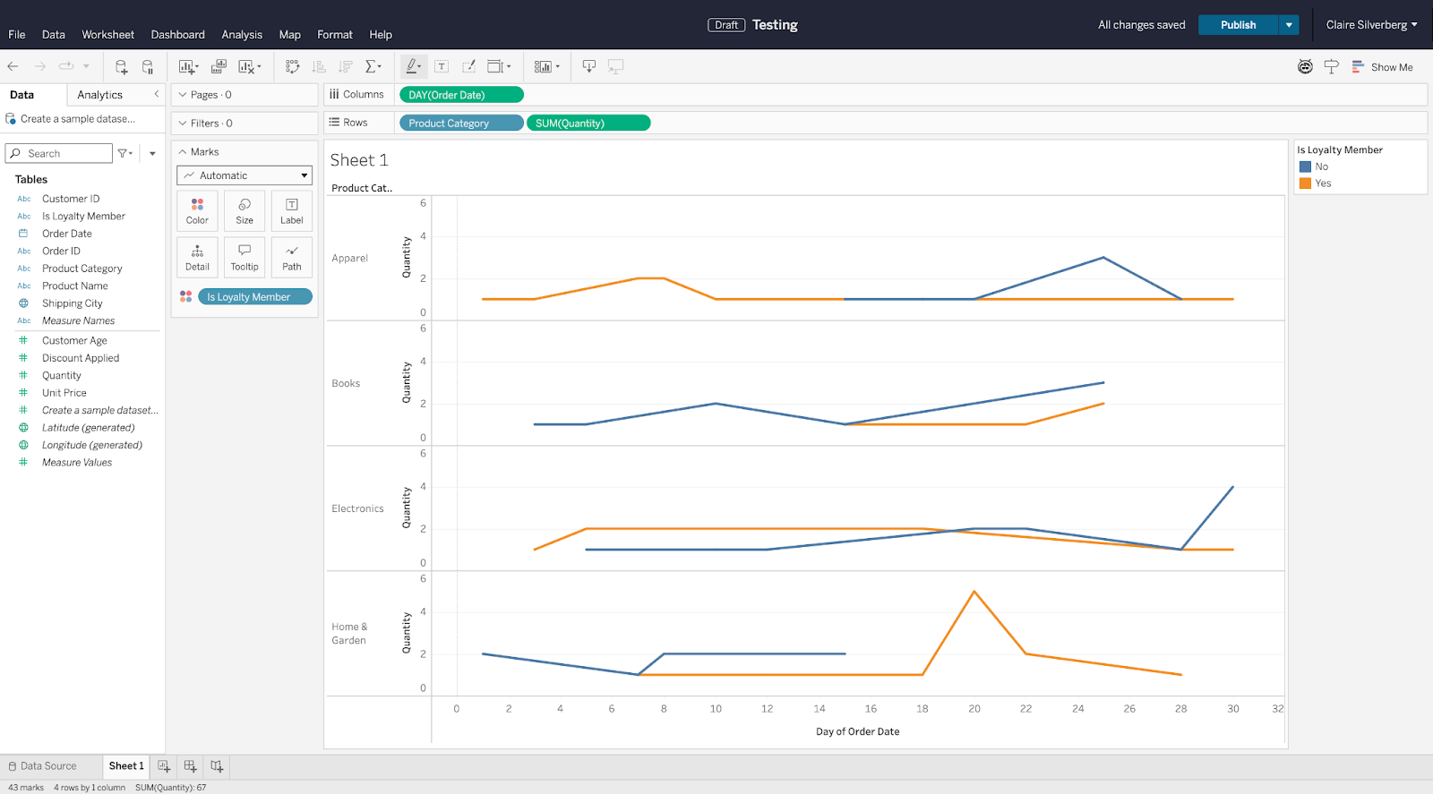Image resolution: width=1433 pixels, height=794 pixels.
Task: Toggle Show Mark Labels in toolbar
Action: (442, 66)
